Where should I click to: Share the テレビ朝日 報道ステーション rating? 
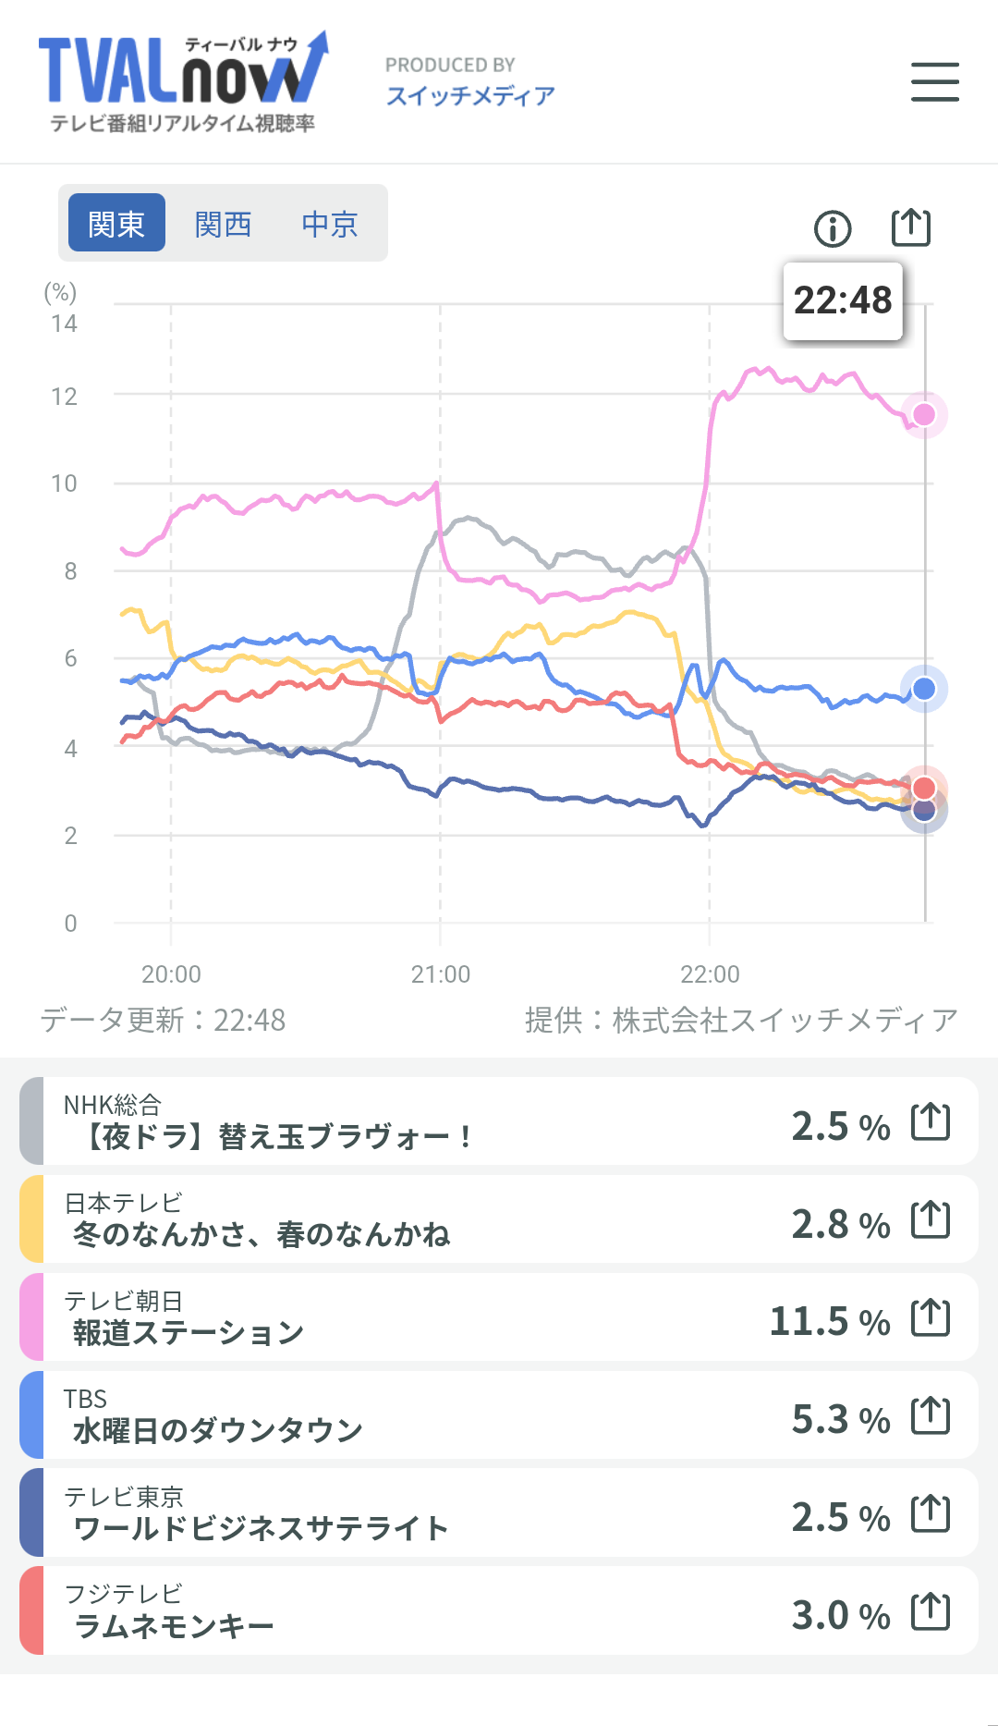930,1317
